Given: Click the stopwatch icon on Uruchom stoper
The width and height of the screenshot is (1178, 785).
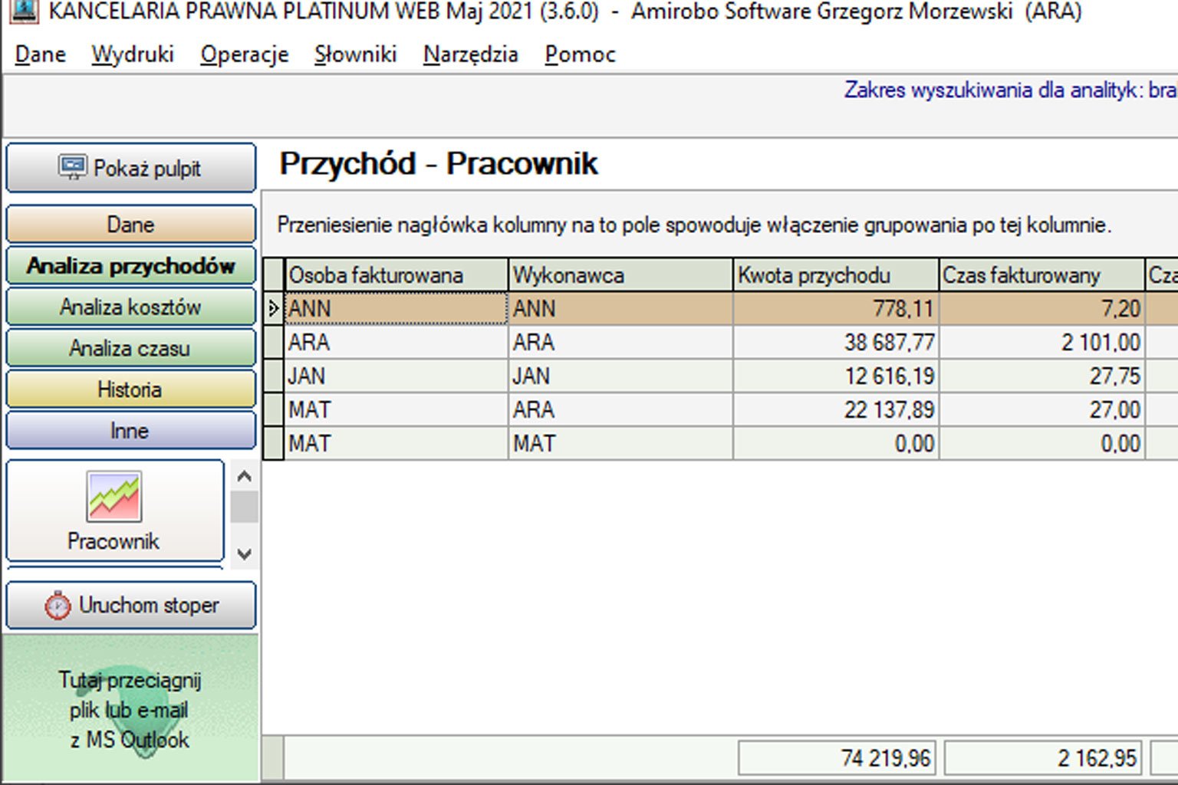Looking at the screenshot, I should [x=58, y=606].
